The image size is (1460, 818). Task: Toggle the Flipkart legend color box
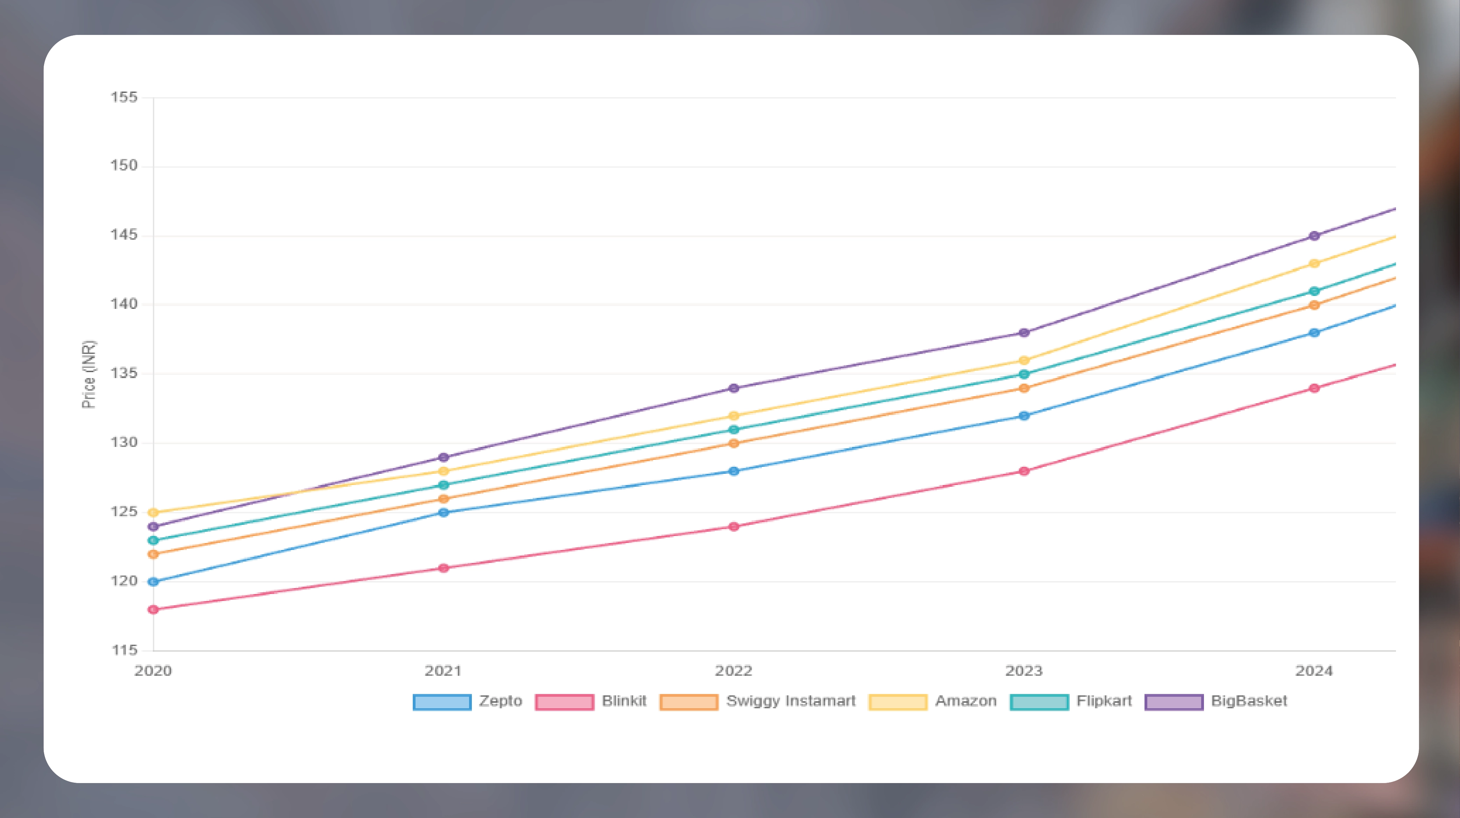(1040, 702)
